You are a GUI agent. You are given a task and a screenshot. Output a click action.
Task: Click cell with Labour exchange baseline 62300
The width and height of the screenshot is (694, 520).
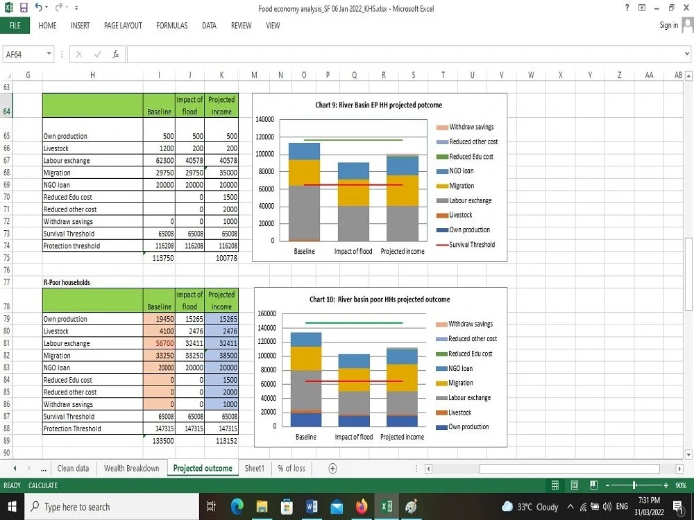(159, 161)
